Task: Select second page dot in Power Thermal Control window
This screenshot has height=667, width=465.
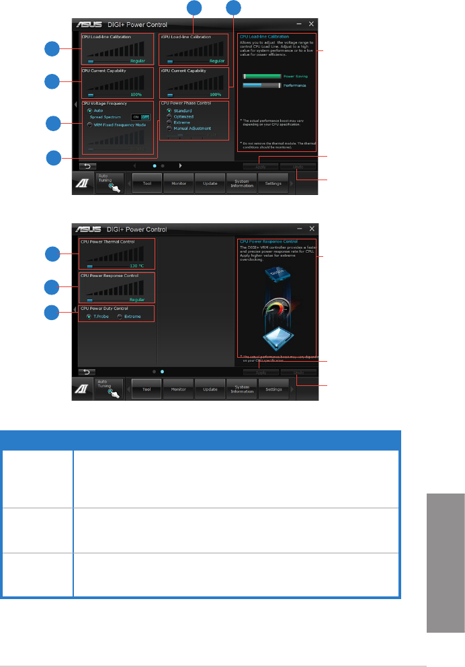Action: [x=162, y=371]
